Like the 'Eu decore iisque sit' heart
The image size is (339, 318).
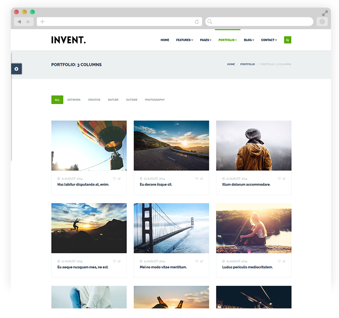[x=197, y=178]
